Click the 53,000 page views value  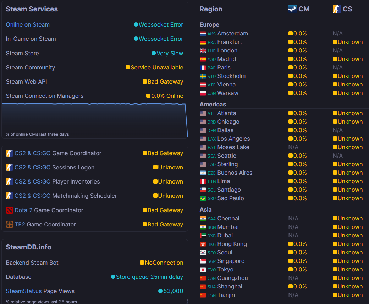(173, 291)
